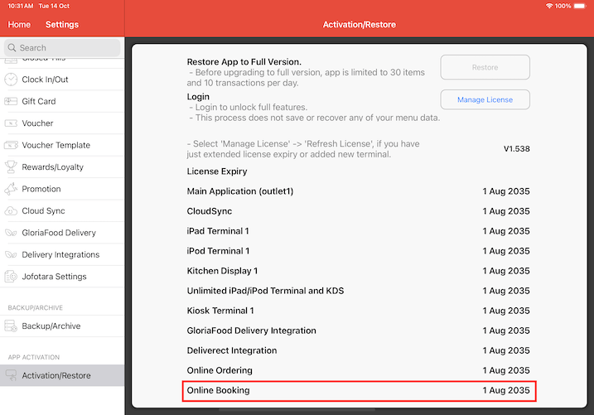Check the Wi-Fi status icon
Viewport: 594px width, 415px height.
(549, 6)
